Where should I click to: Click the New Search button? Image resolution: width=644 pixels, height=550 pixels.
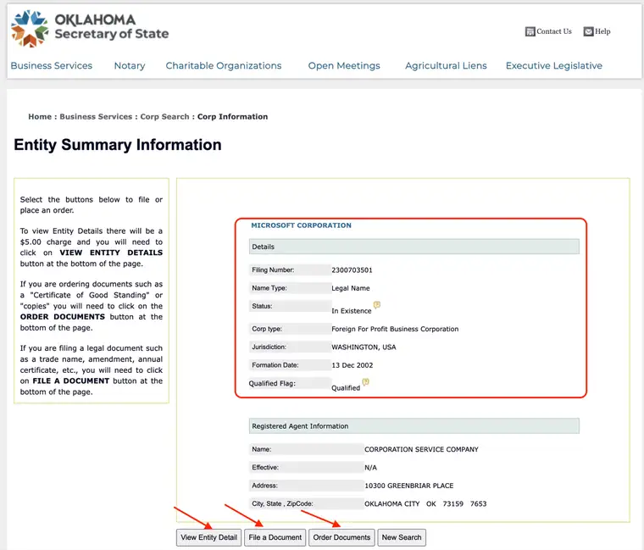click(x=402, y=537)
